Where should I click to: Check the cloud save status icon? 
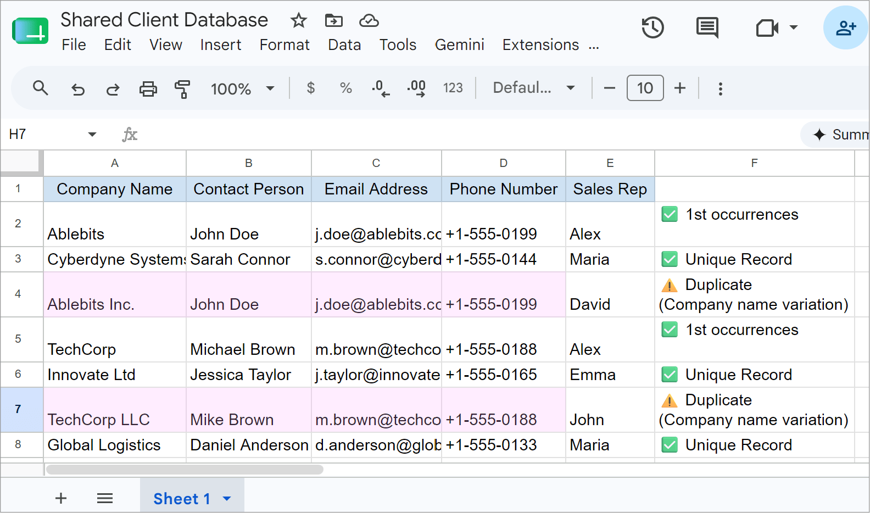(x=369, y=21)
